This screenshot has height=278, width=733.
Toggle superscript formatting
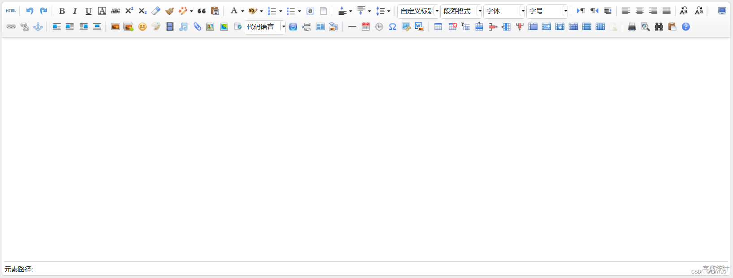[129, 11]
